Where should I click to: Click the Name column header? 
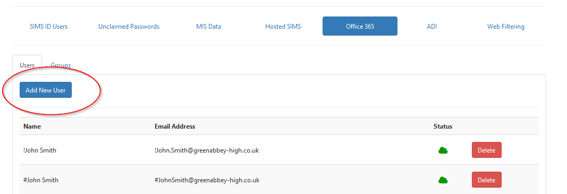(x=32, y=126)
